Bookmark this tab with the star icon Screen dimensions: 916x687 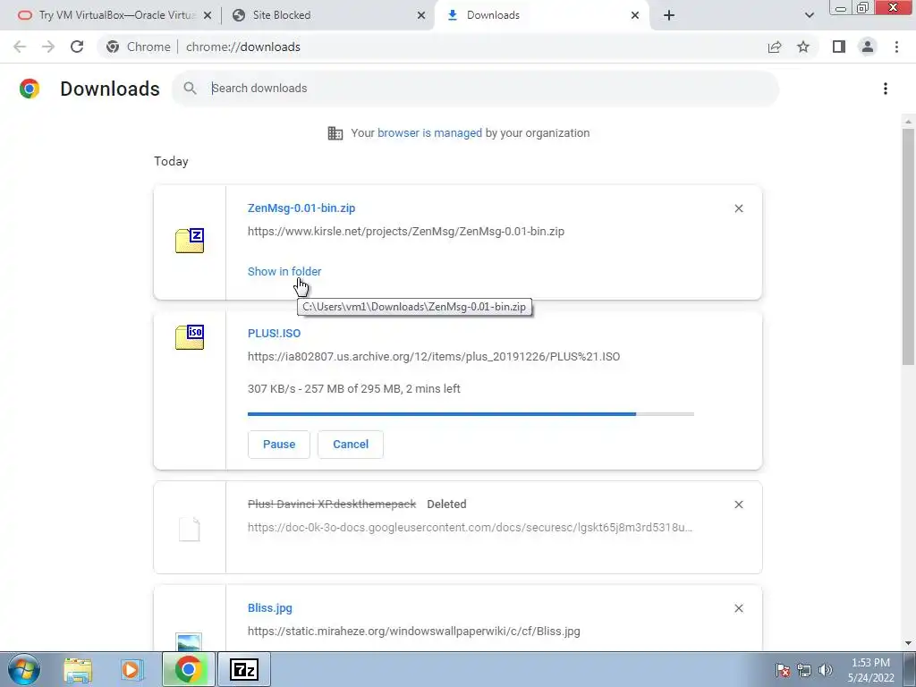point(803,47)
